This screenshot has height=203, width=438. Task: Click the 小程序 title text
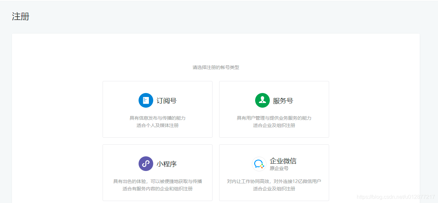[166, 164]
